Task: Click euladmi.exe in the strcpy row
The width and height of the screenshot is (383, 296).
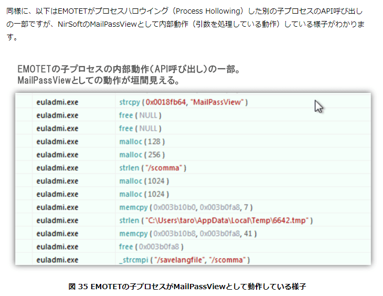Action: [x=57, y=102]
